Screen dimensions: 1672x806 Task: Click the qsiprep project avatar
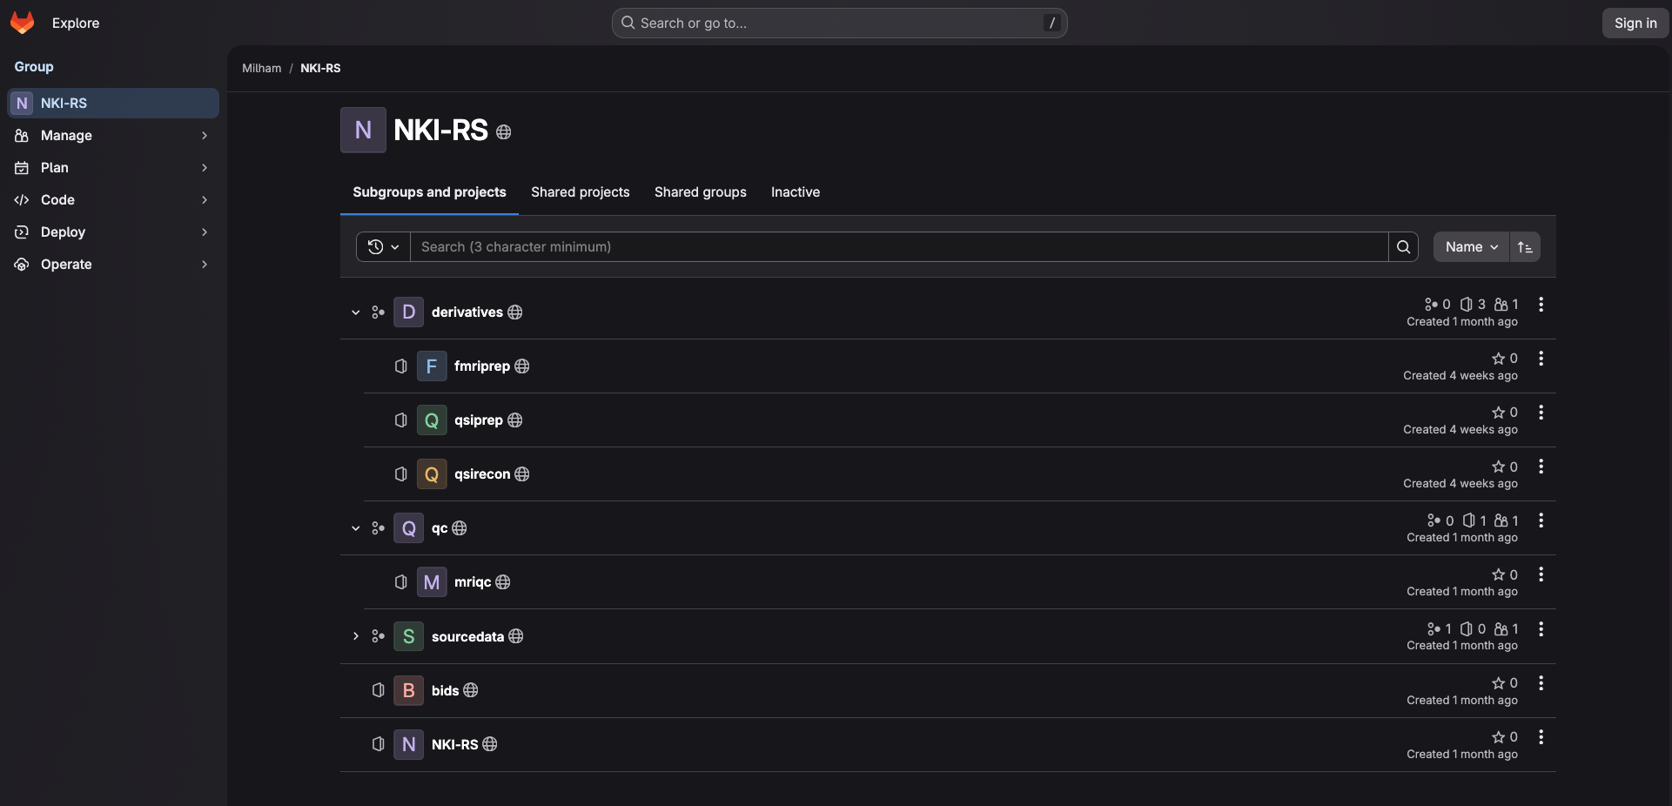432,420
